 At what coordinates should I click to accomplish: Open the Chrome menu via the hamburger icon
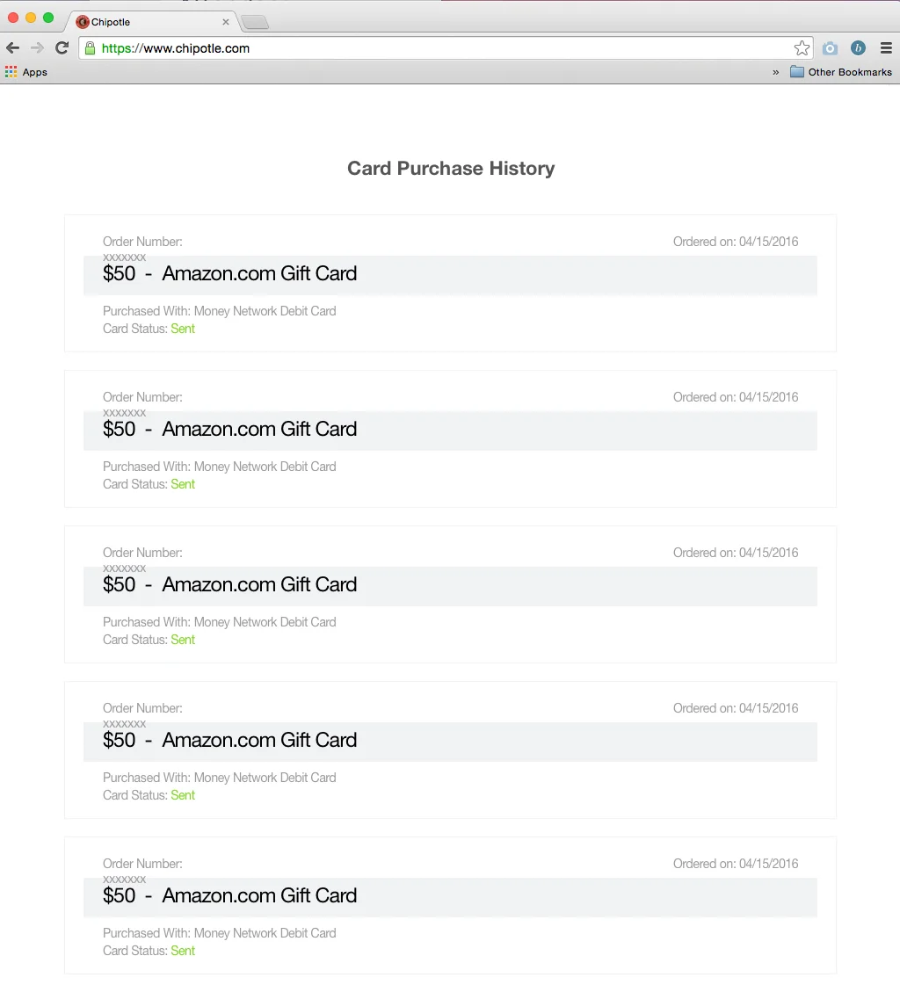coord(887,48)
